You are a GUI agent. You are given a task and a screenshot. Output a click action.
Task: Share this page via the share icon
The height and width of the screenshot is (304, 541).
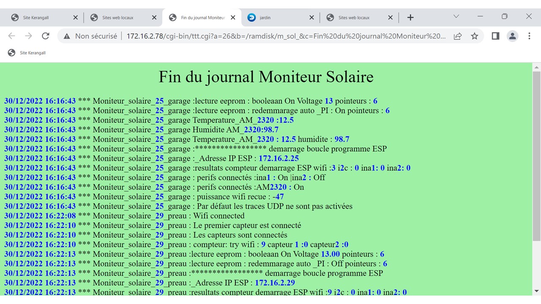(458, 36)
